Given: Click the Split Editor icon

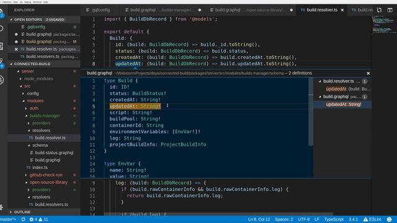Looking at the screenshot, I should pos(390,10).
